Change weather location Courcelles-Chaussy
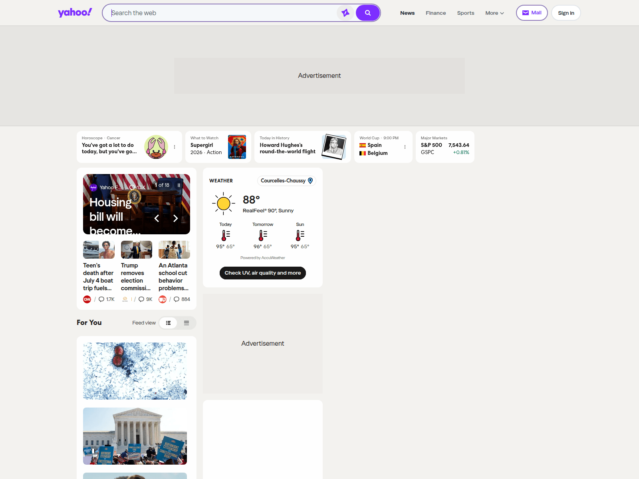The image size is (639, 479). point(287,181)
